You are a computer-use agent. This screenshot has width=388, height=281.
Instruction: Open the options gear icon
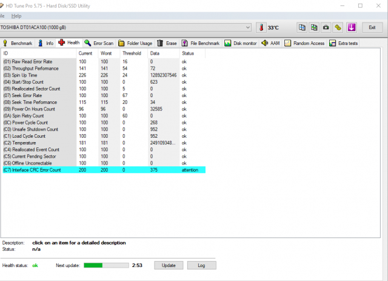(338, 27)
